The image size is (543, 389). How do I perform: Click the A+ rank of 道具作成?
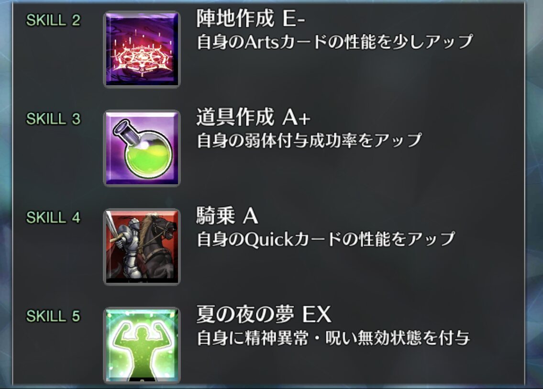tap(297, 117)
